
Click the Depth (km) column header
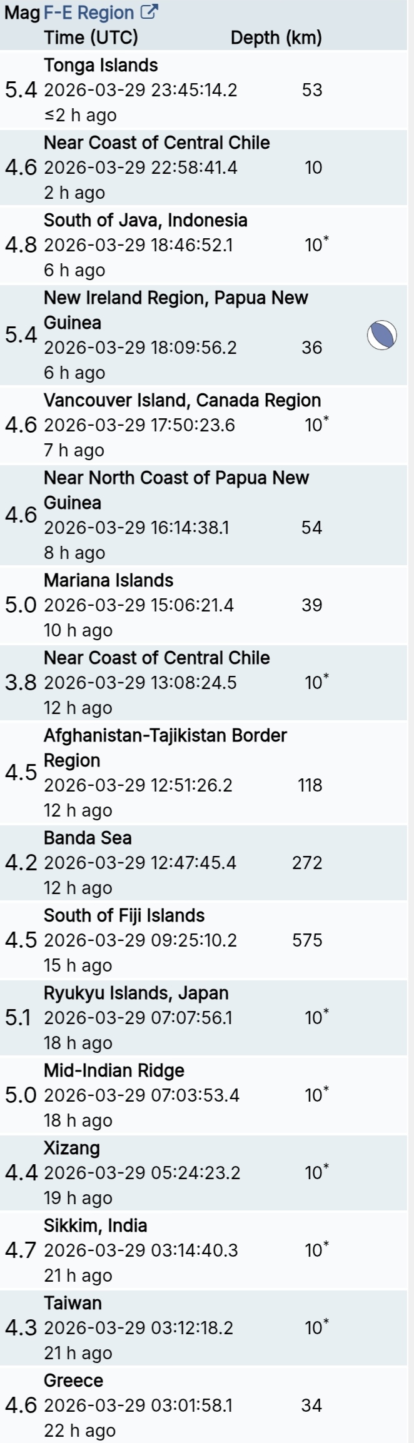[x=276, y=38]
